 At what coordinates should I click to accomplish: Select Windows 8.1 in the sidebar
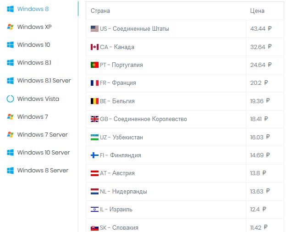click(34, 63)
